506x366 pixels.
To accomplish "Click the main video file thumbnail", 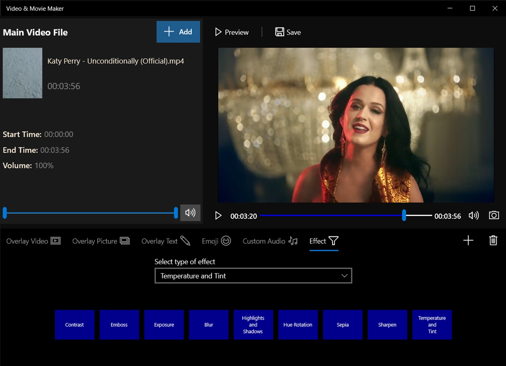I will [x=22, y=73].
